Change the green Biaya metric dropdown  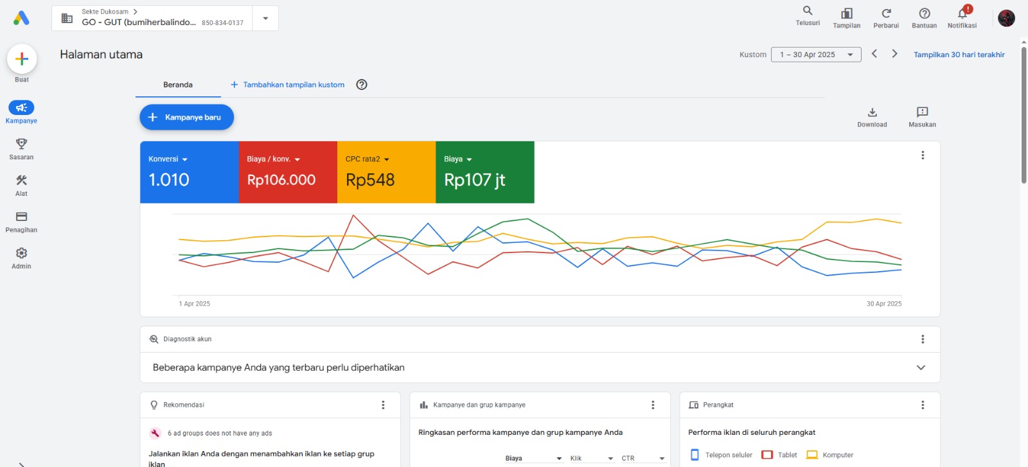pyautogui.click(x=458, y=159)
